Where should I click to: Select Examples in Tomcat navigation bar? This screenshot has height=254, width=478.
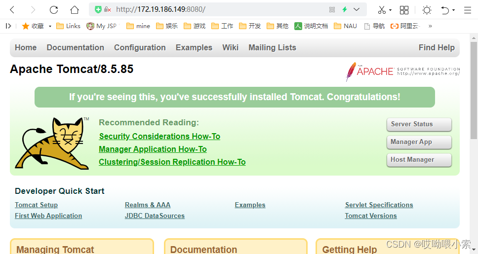coord(194,47)
